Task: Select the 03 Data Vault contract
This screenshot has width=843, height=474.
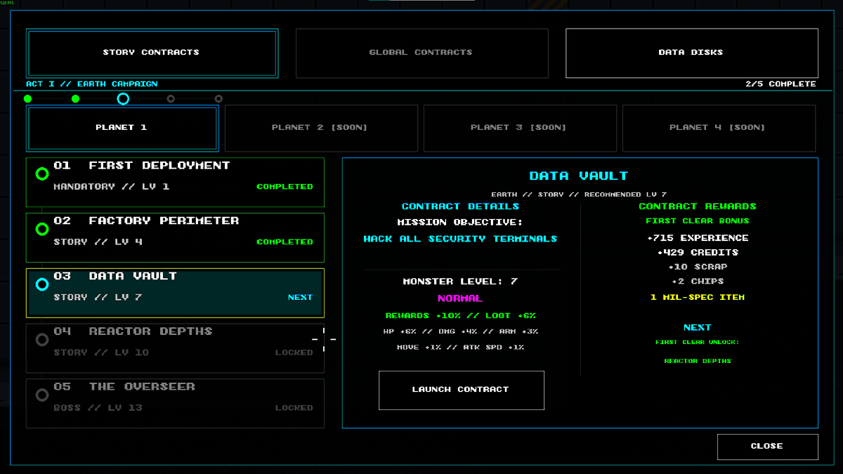Action: click(x=176, y=293)
